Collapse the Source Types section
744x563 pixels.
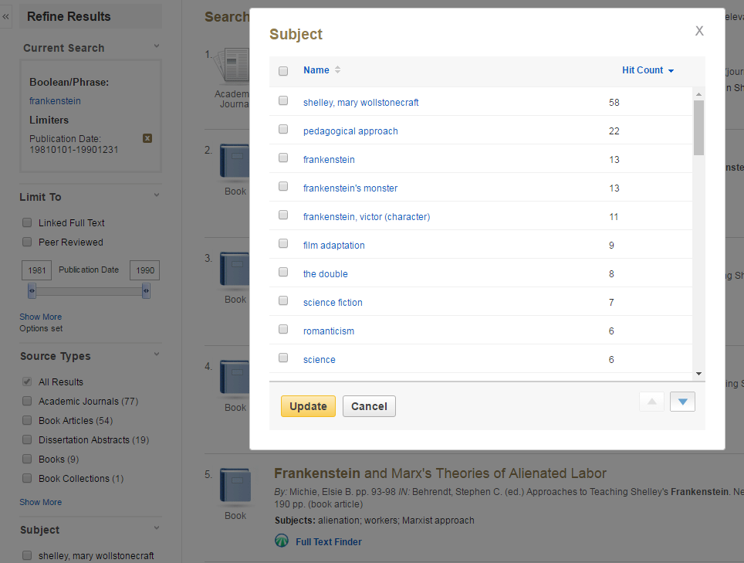157,354
